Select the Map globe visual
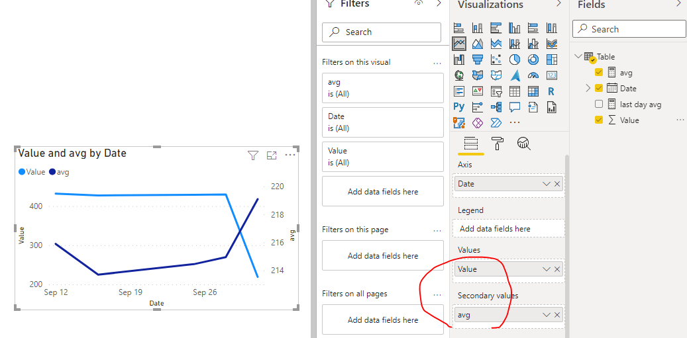This screenshot has width=687, height=338. pyautogui.click(x=458, y=75)
